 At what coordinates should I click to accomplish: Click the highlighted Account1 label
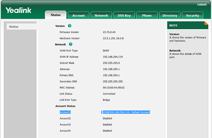[65, 112]
